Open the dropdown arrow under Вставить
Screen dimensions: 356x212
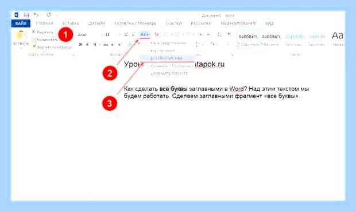[21, 48]
